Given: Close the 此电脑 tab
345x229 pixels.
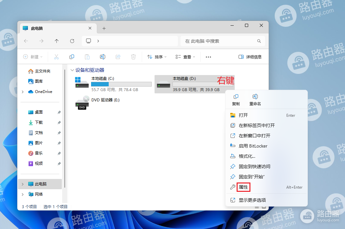Looking at the screenshot, I should [x=90, y=28].
